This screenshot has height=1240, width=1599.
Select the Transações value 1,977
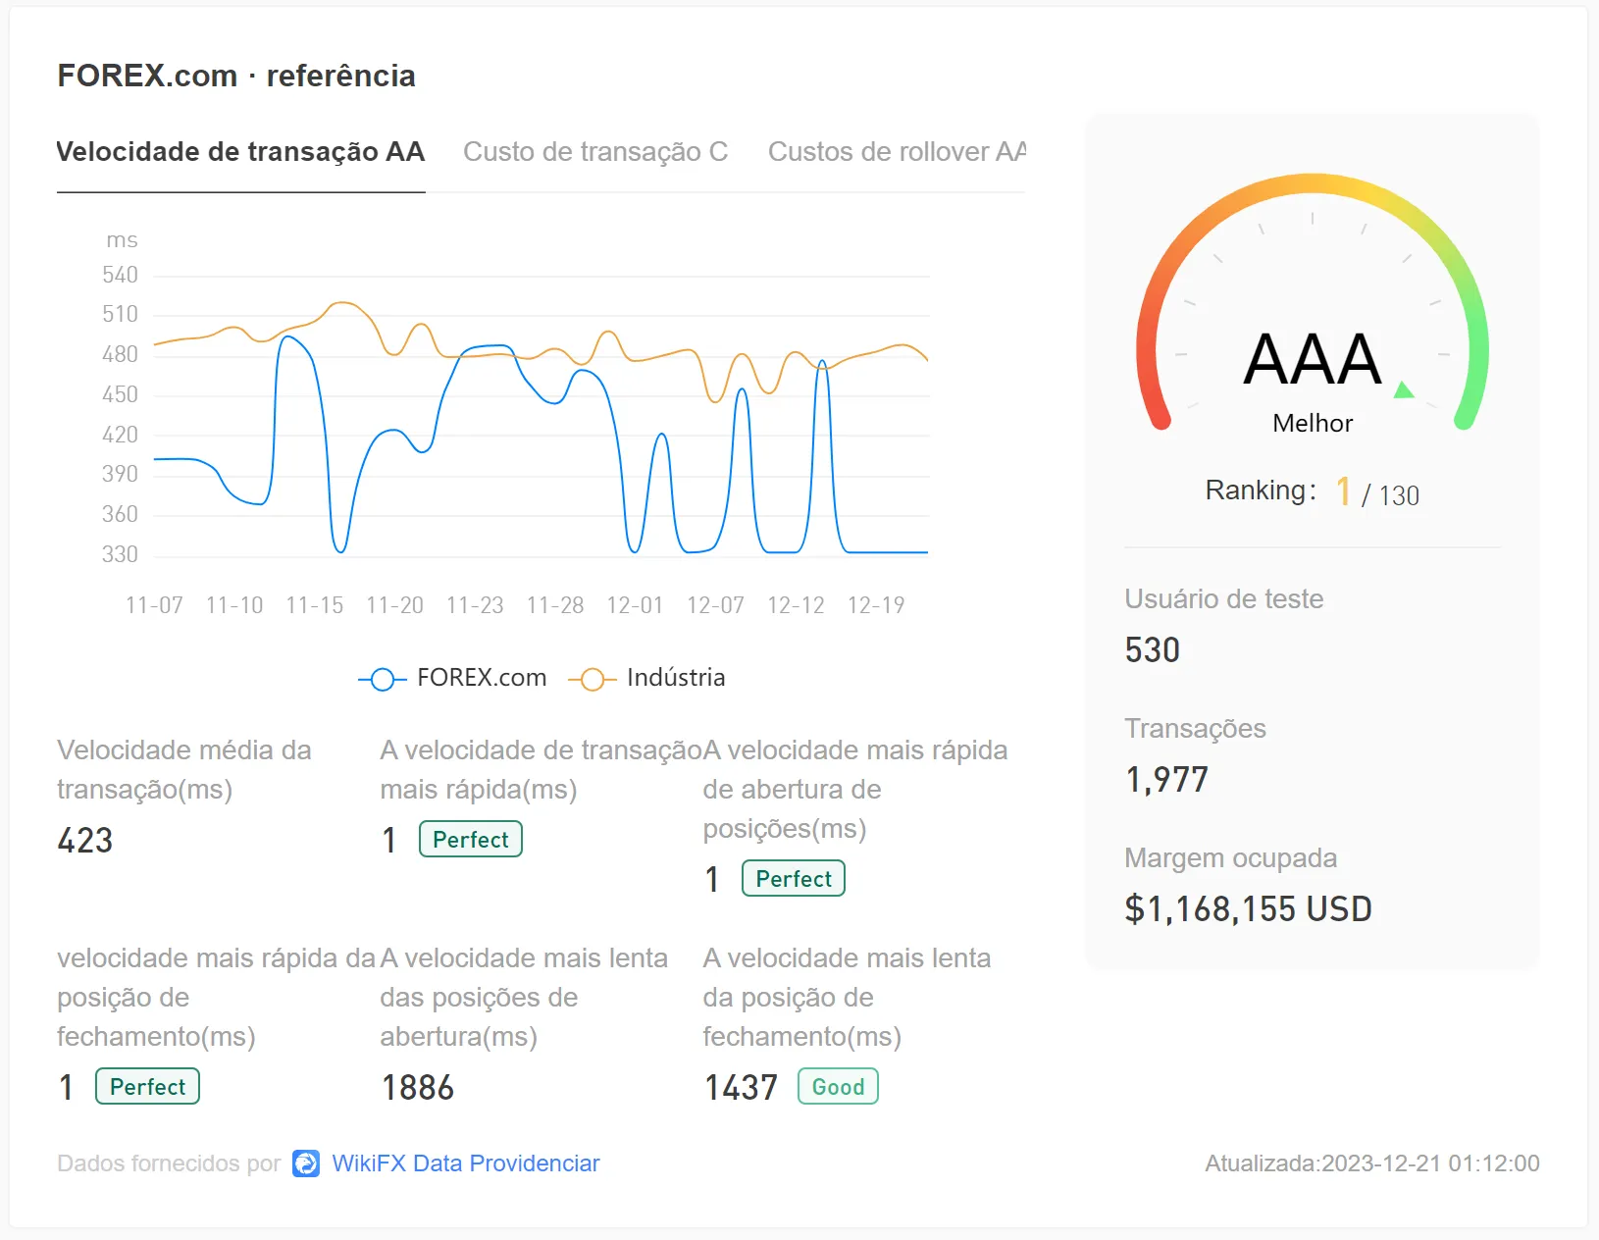click(x=1166, y=780)
